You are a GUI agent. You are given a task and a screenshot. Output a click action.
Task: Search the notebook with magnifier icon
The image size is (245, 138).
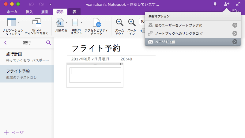(x=48, y=43)
